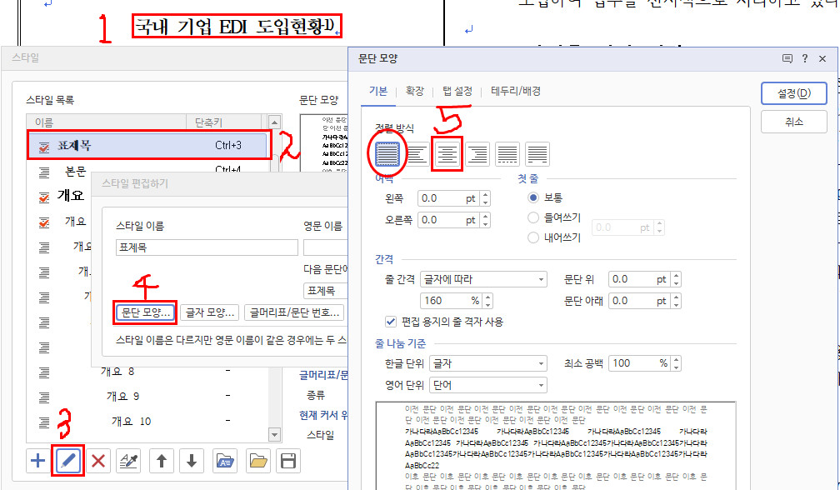840x490 pixels.
Task: Increase the 160 % line spacing stepper
Action: pyautogui.click(x=488, y=297)
